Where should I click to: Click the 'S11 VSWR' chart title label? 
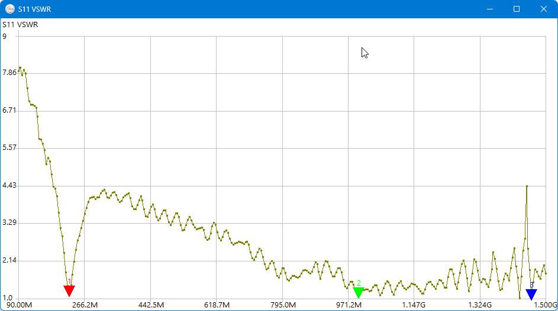pyautogui.click(x=20, y=25)
